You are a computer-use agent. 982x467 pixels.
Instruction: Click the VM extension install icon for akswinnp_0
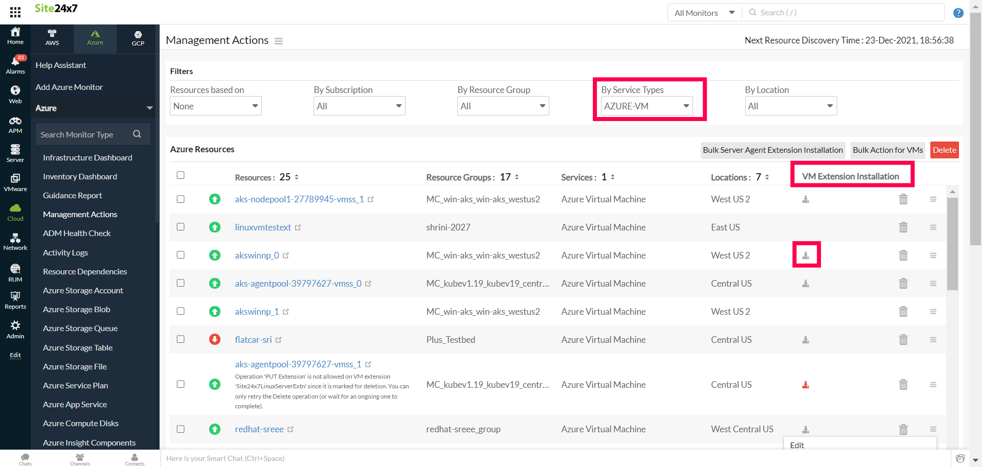806,255
